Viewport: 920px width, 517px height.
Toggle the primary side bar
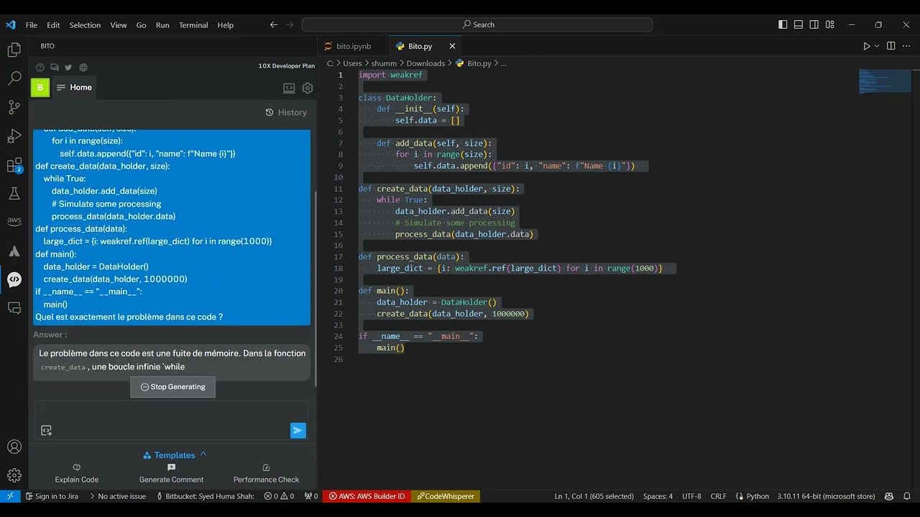(783, 24)
